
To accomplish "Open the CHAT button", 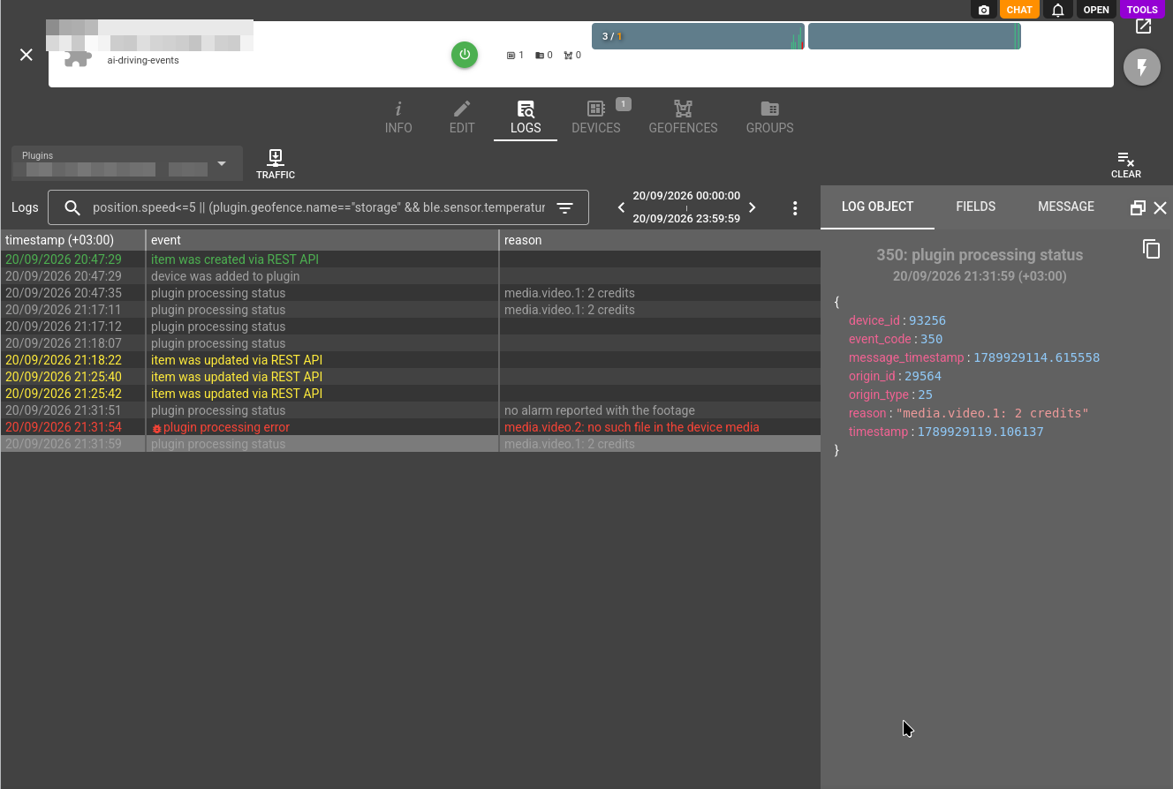I will 1019,10.
